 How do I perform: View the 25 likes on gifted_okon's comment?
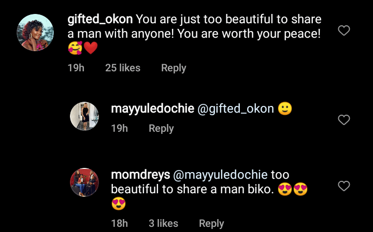point(123,68)
